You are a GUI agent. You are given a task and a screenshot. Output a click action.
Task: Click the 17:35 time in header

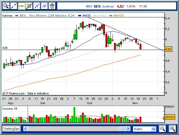pos(143,6)
